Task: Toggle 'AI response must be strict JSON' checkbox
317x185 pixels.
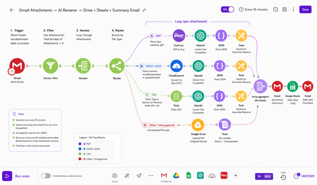Action: tap(14, 133)
